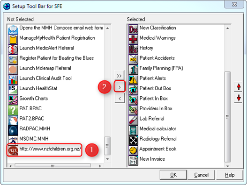This screenshot has width=247, height=185.
Task: Open Help for toolbar setup
Action: click(x=230, y=175)
